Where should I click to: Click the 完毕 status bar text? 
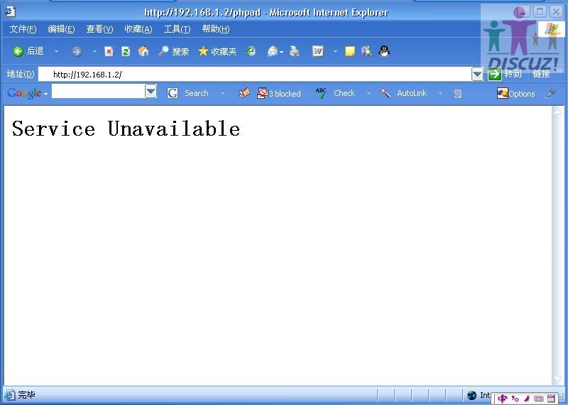click(x=26, y=395)
